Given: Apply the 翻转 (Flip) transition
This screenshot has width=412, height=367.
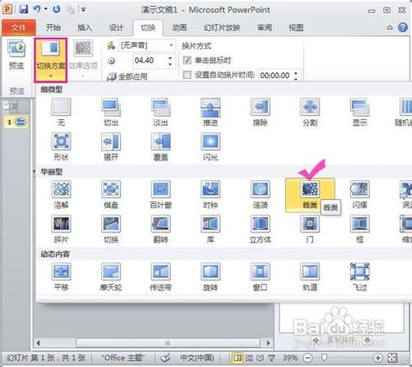Looking at the screenshot, I should (161, 229).
